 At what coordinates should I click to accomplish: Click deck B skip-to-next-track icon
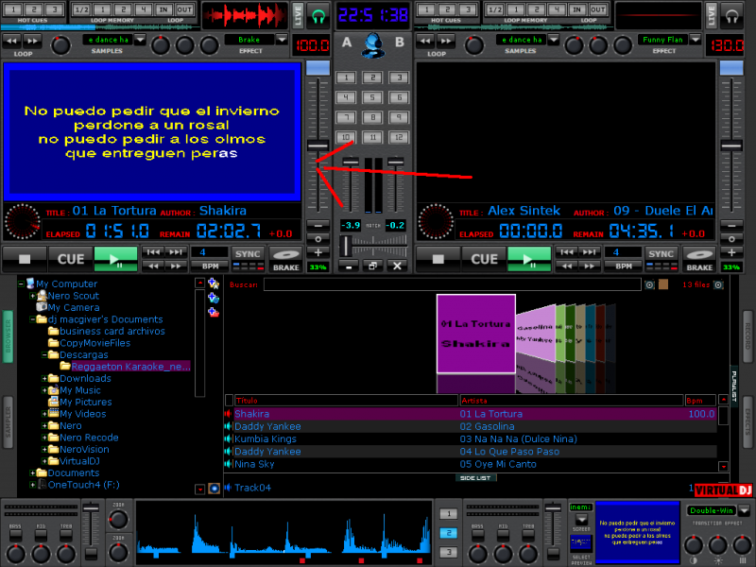coord(589,252)
